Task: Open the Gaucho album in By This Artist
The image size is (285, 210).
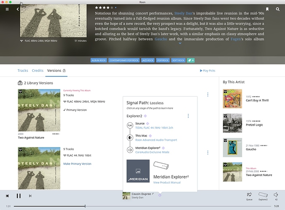Action: pos(232,147)
